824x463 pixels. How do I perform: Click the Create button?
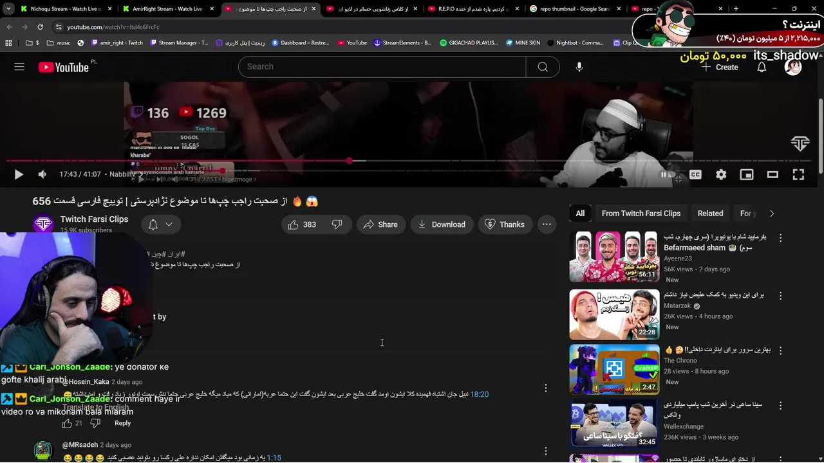tap(720, 67)
